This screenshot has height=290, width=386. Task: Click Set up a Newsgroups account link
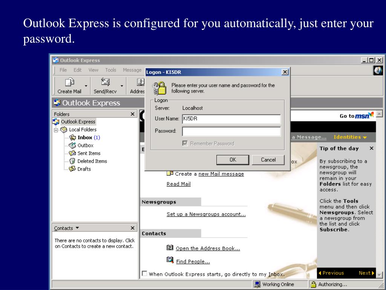(206, 214)
